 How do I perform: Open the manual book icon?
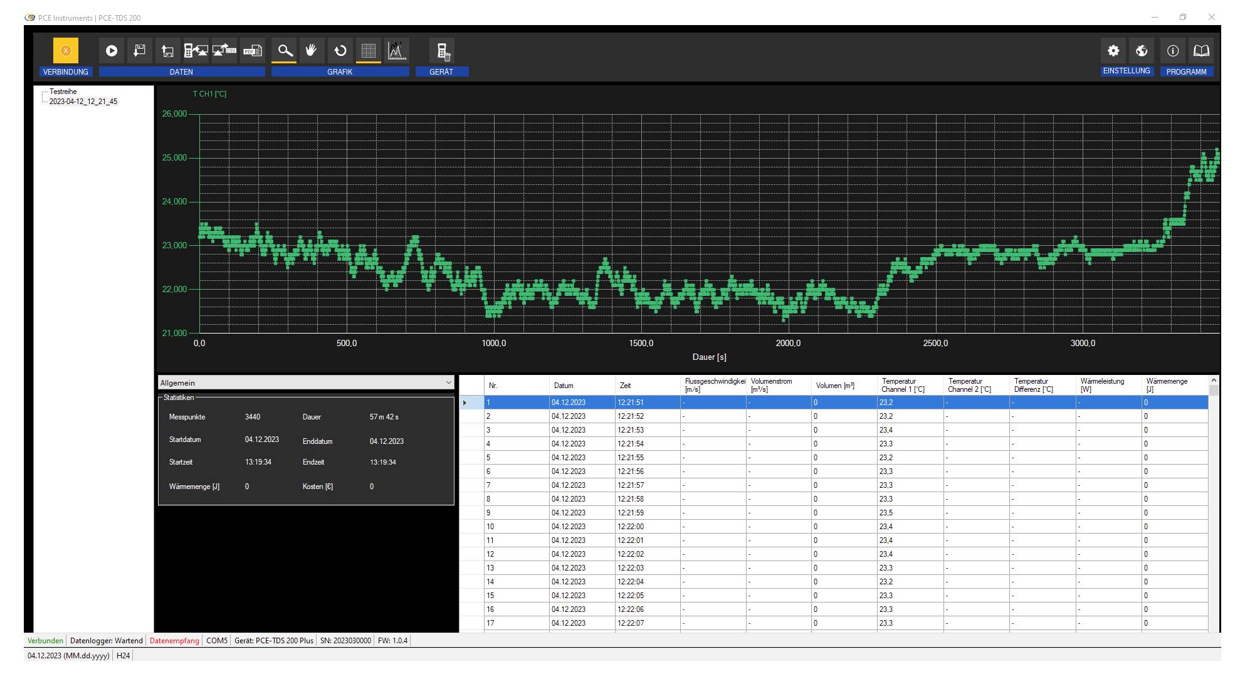1201,51
